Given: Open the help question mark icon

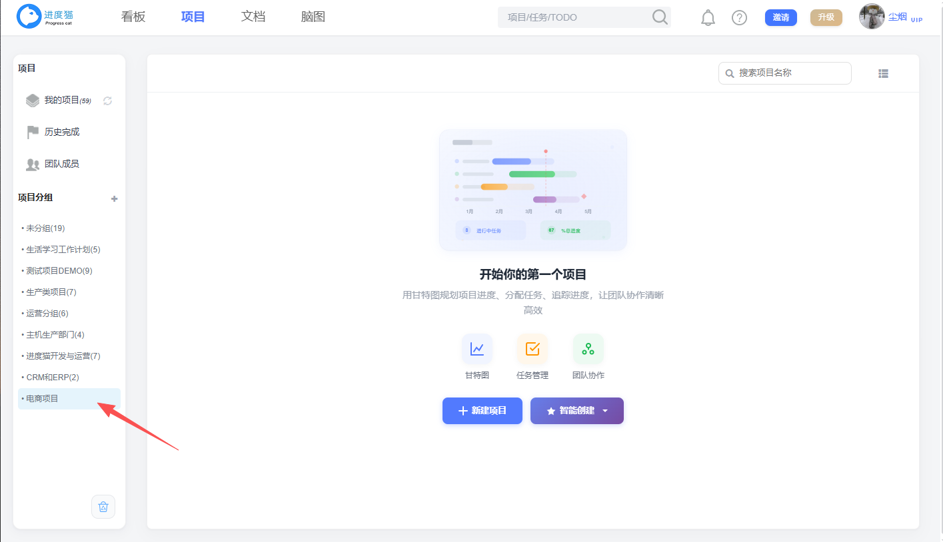Looking at the screenshot, I should (x=739, y=18).
